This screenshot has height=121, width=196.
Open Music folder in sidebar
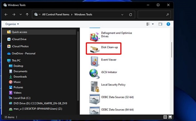[x=15, y=82]
